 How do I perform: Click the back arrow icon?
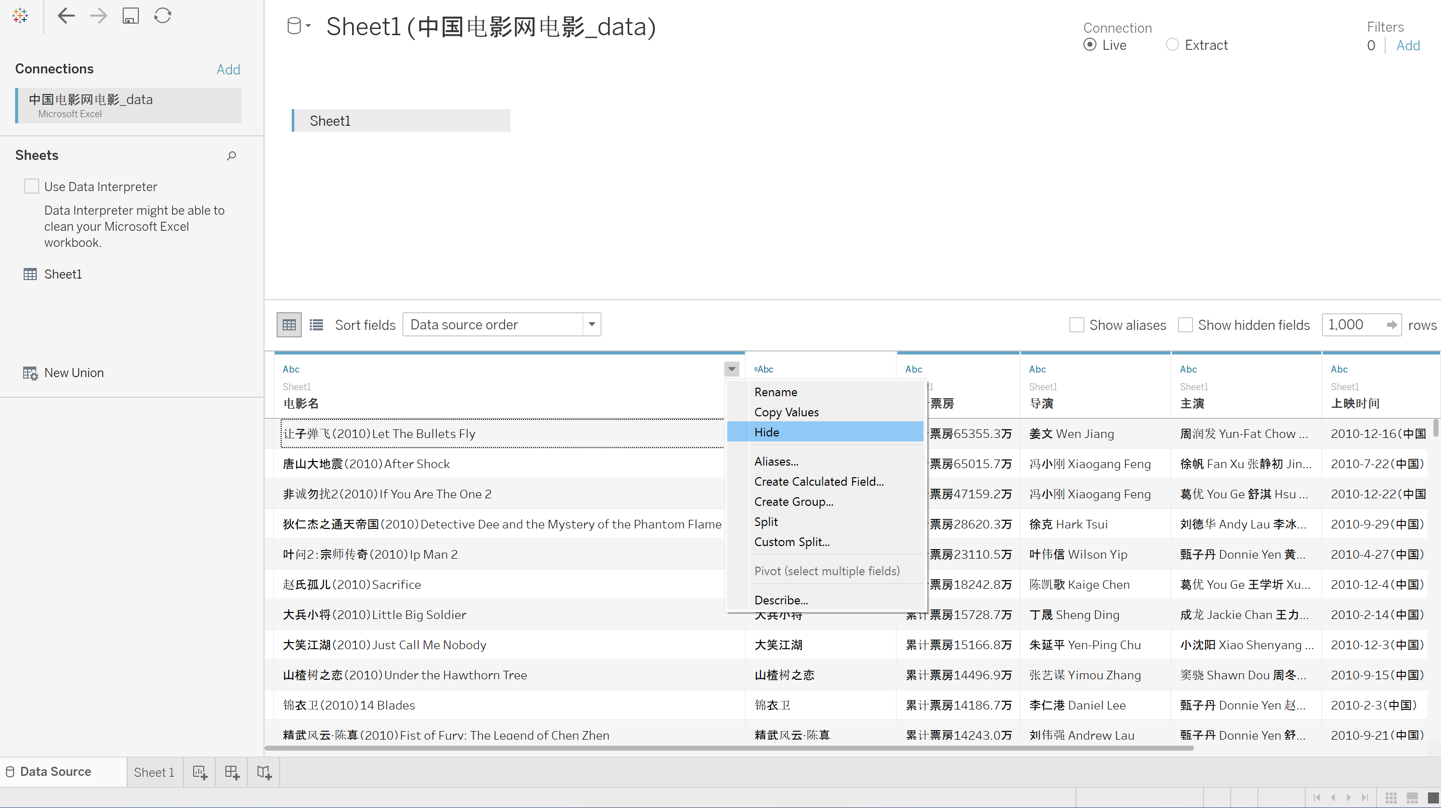(66, 16)
